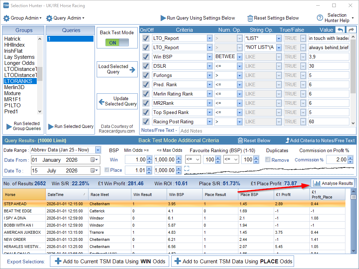359x269 pixels.
Task: Click the expand graph icon
Action: coord(187,169)
